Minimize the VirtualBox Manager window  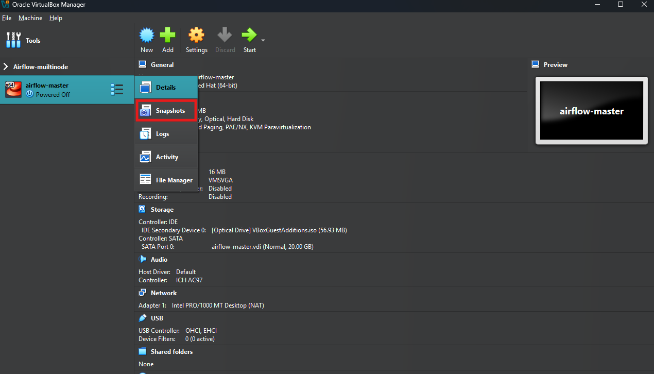597,5
